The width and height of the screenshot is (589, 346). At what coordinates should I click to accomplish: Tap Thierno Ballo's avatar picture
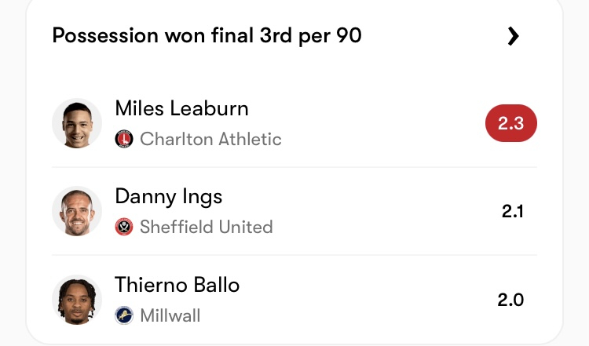click(x=77, y=300)
